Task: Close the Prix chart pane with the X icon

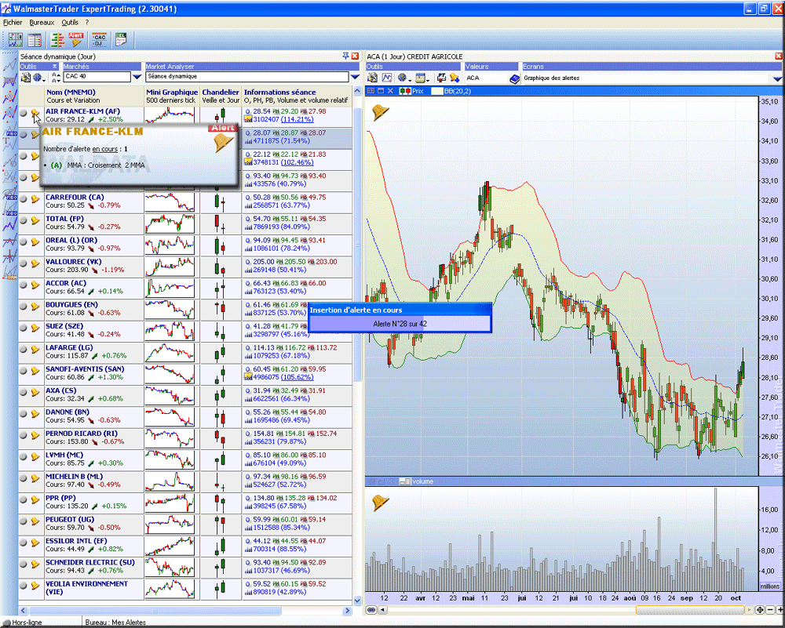Action: pos(390,91)
